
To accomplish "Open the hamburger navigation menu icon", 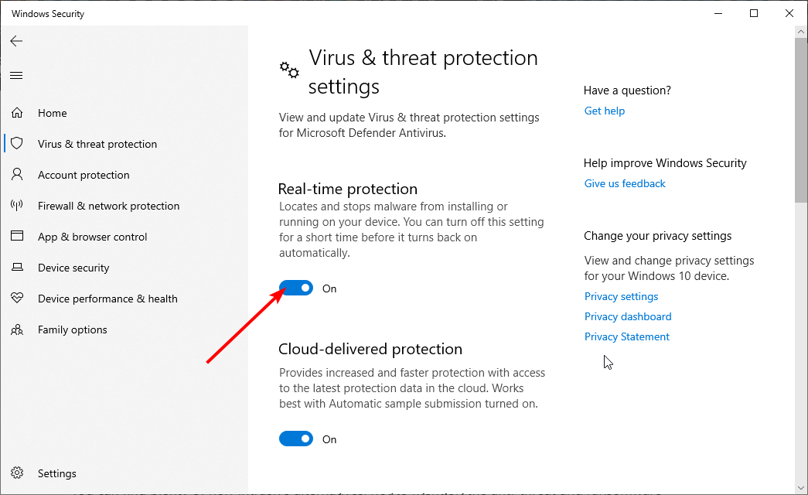I will click(x=16, y=76).
